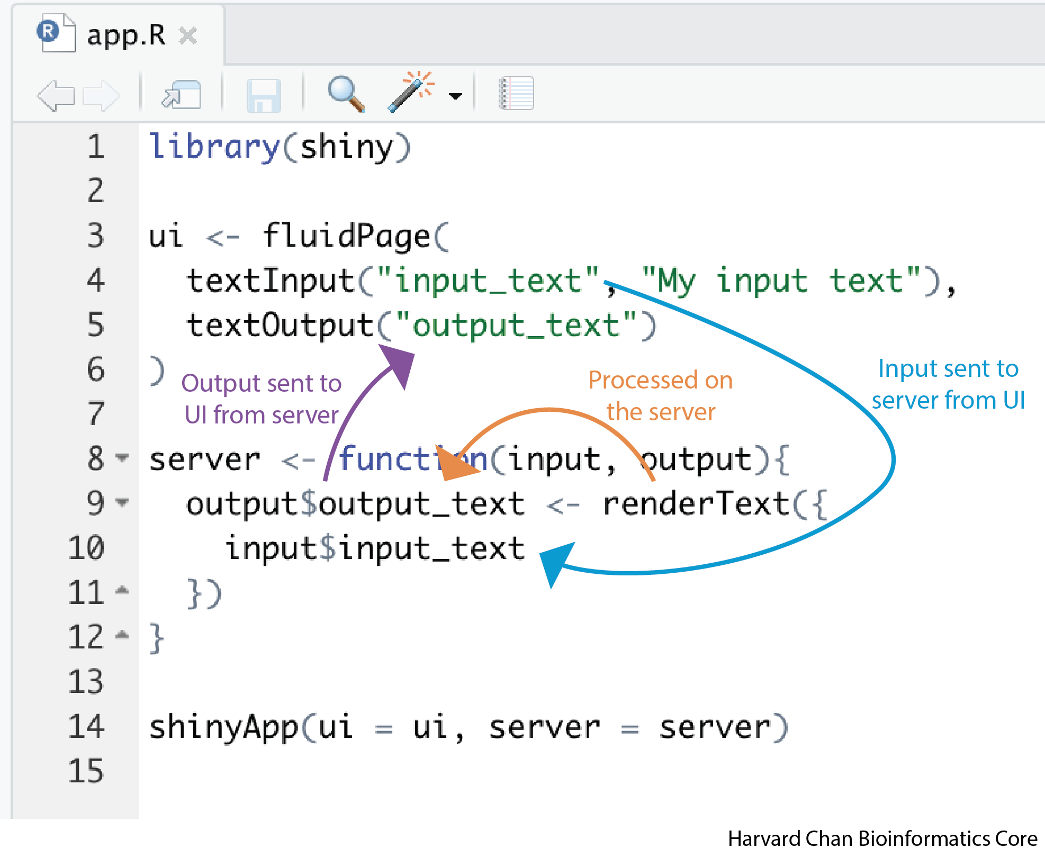Screen dimensions: 1045x857
Task: Click line number 14 in gutter
Action: (x=86, y=726)
